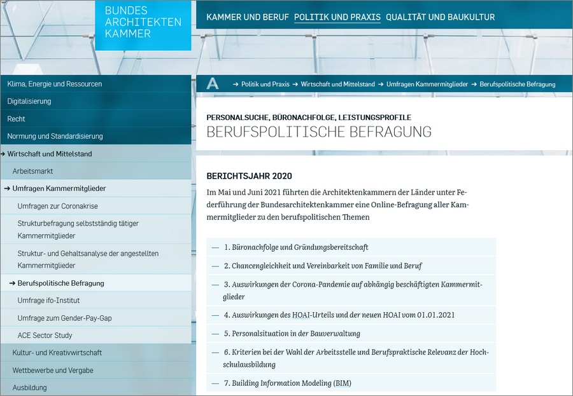
Task: Open Umfragen zur Coronakrise
Action: (95, 206)
